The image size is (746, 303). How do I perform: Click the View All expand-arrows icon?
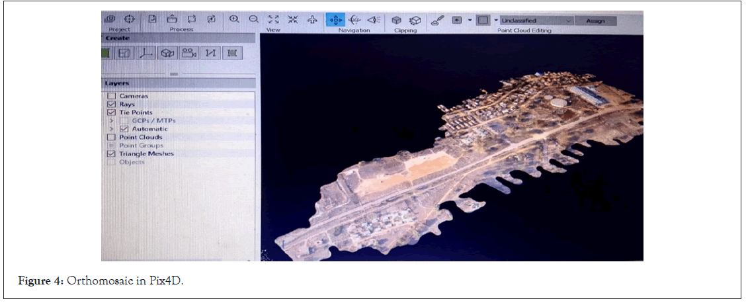pyautogui.click(x=274, y=20)
